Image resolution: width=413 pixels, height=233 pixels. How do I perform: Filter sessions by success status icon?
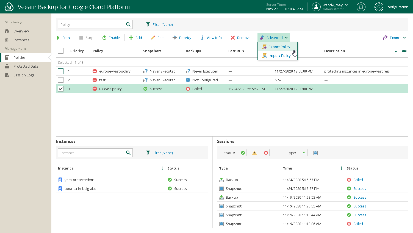(x=243, y=153)
